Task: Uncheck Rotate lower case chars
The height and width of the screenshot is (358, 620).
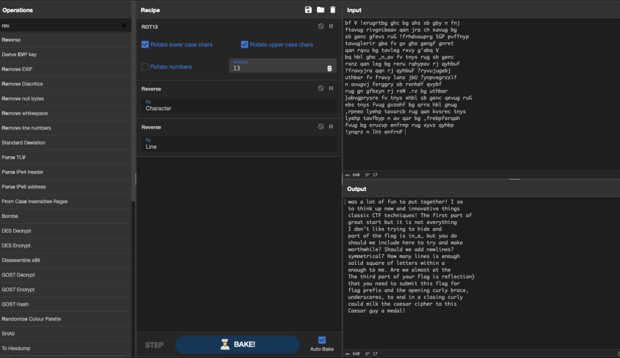Action: click(145, 45)
